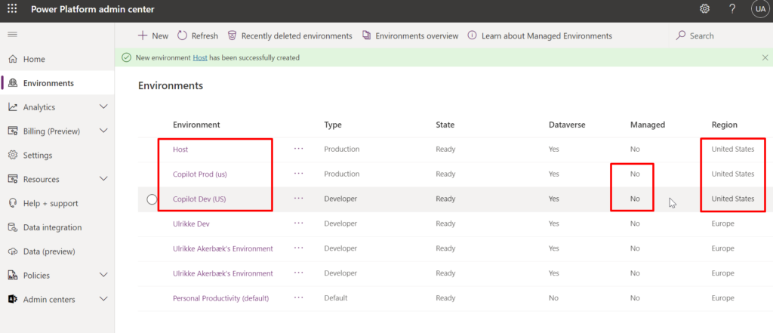Screen dimensions: 773x333
Task: Sort by the Managed column header
Action: pos(647,125)
